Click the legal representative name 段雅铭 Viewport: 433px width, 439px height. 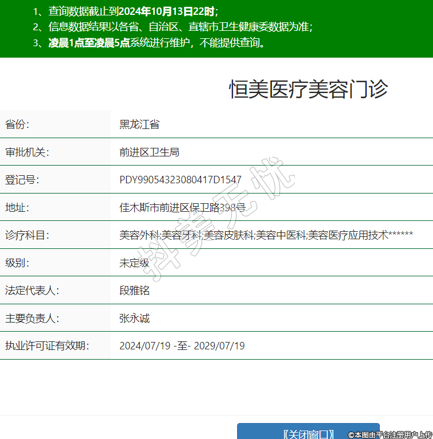pyautogui.click(x=134, y=291)
